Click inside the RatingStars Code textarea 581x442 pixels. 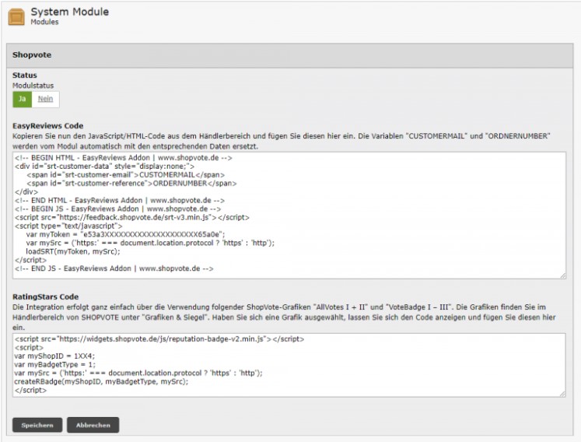[289, 365]
